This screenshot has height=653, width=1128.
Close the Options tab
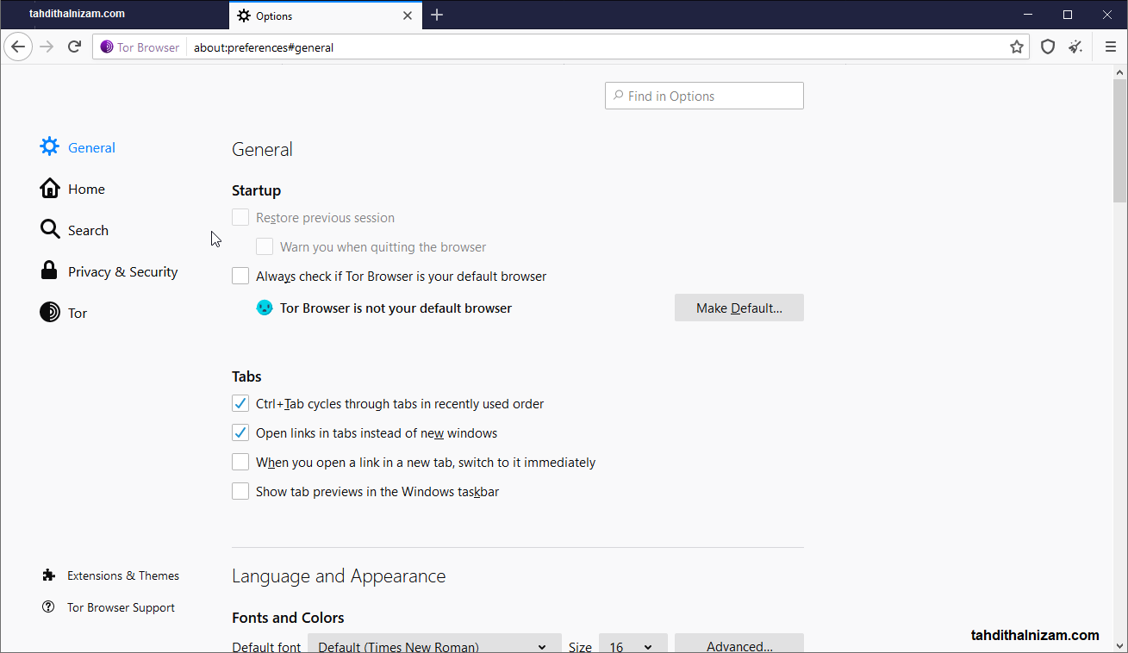click(x=408, y=16)
